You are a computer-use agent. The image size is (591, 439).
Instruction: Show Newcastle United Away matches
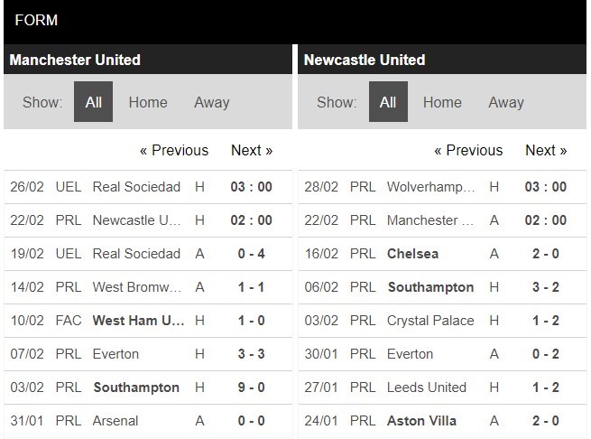click(506, 102)
